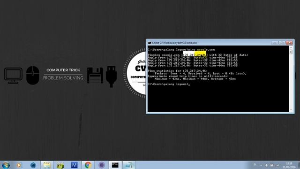Close the cmd.exe window
300x169 pixels.
(x=289, y=43)
